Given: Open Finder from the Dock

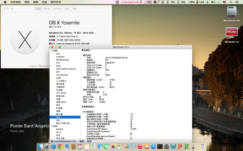Looking at the screenshot, I should (40, 146).
